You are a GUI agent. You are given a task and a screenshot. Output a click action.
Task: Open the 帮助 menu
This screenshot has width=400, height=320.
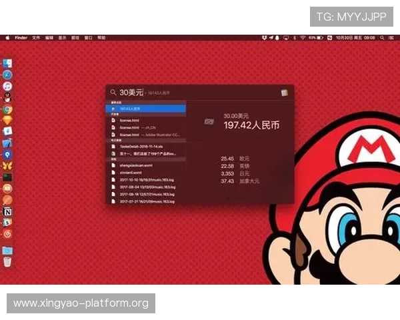[101, 38]
